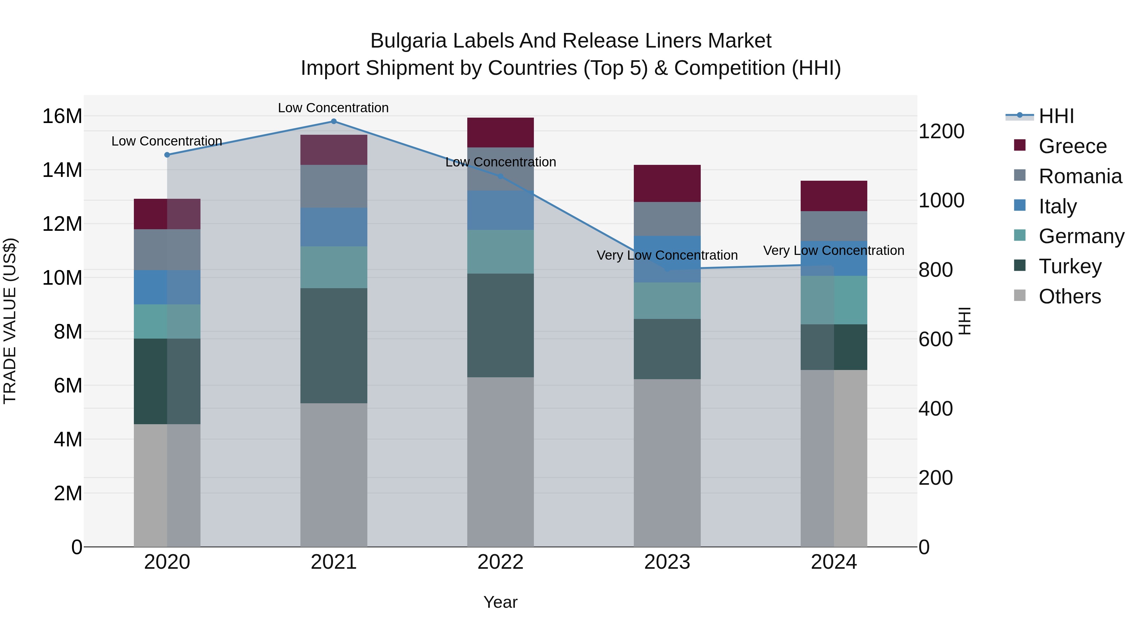Click the Turkey segment of 2021 bar
This screenshot has width=1142, height=642.
pos(334,346)
